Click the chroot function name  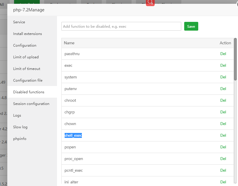pyautogui.click(x=70, y=100)
